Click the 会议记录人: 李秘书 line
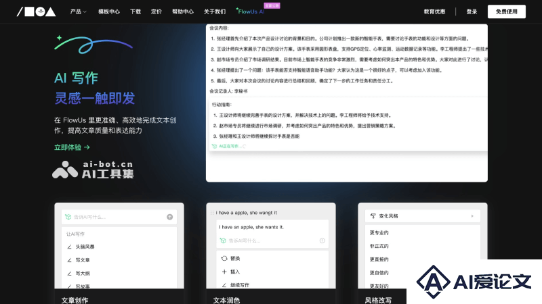This screenshot has height=304, width=542. tap(228, 91)
